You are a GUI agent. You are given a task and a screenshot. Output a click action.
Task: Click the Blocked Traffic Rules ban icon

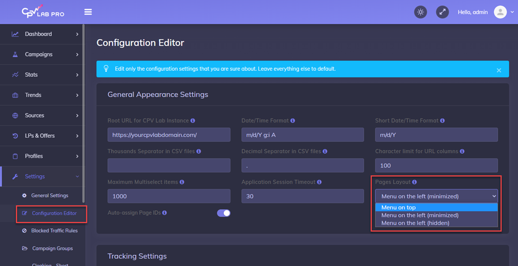(x=24, y=231)
